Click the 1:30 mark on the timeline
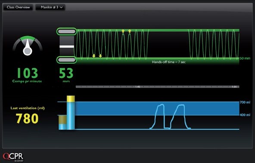This screenshot has height=163, width=255. [234, 87]
